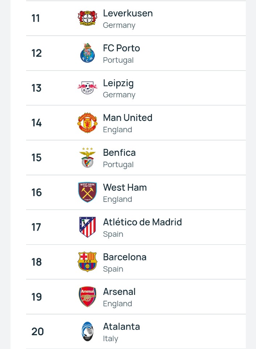256x349 pixels.
Task: Click rank number 13 in the list
Action: 37,88
